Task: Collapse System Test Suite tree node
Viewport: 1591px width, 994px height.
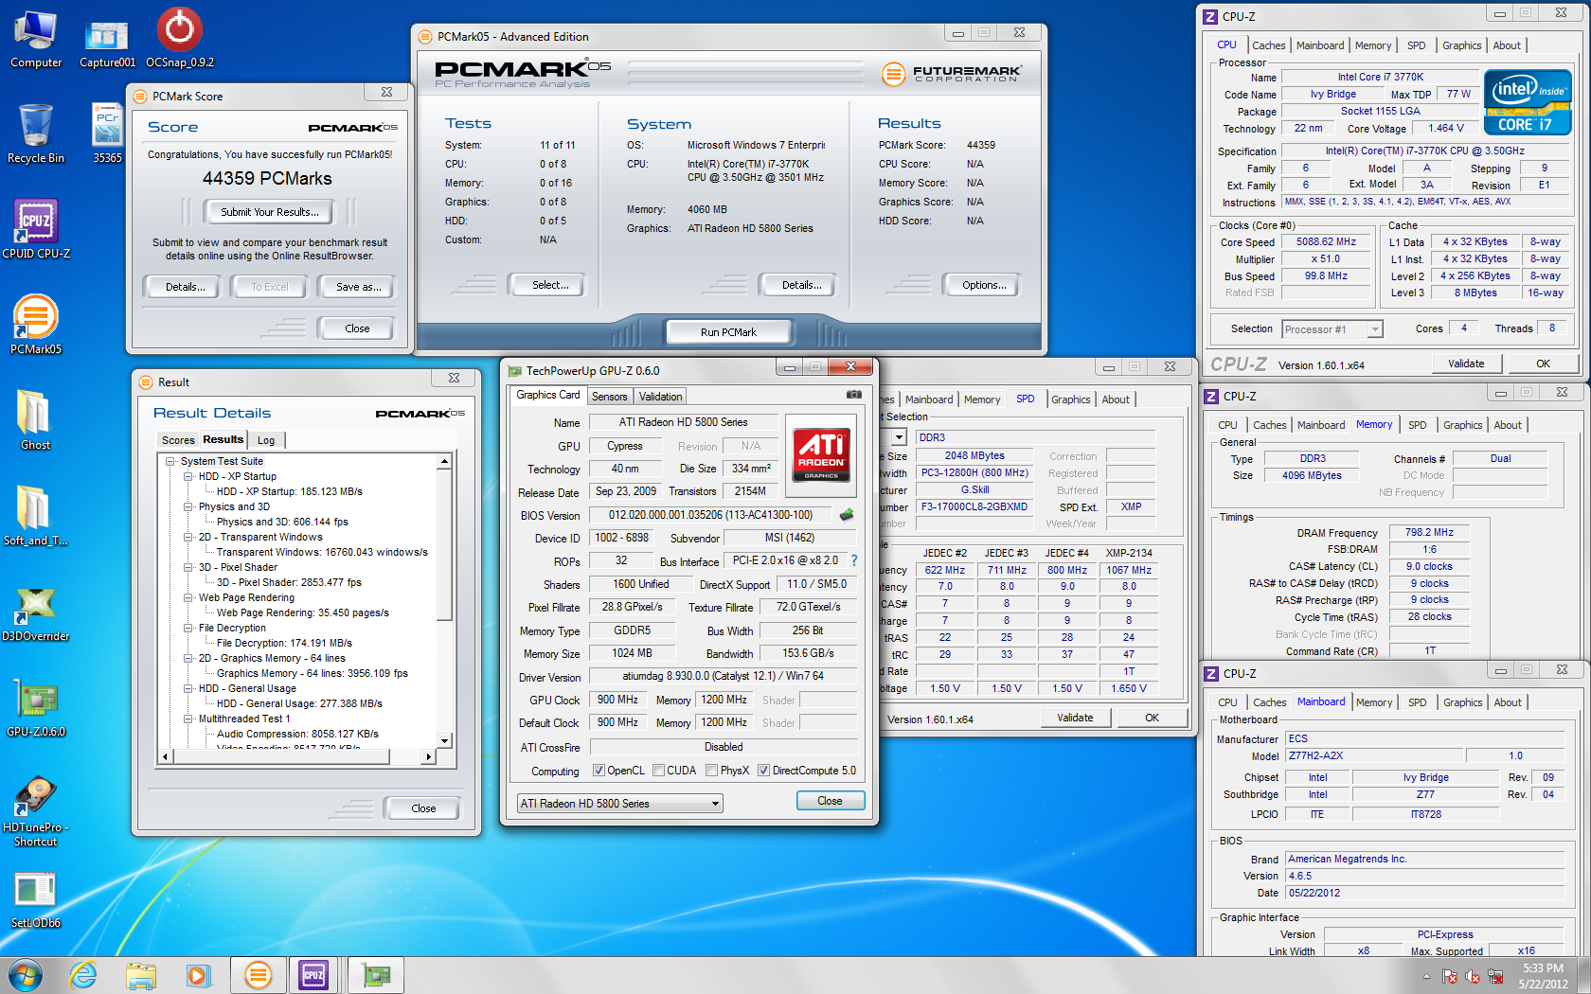Action: pyautogui.click(x=170, y=462)
